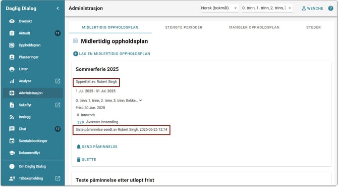The image size is (338, 187).
Task: Open Om Daglig Dialog
Action: [x=33, y=166]
